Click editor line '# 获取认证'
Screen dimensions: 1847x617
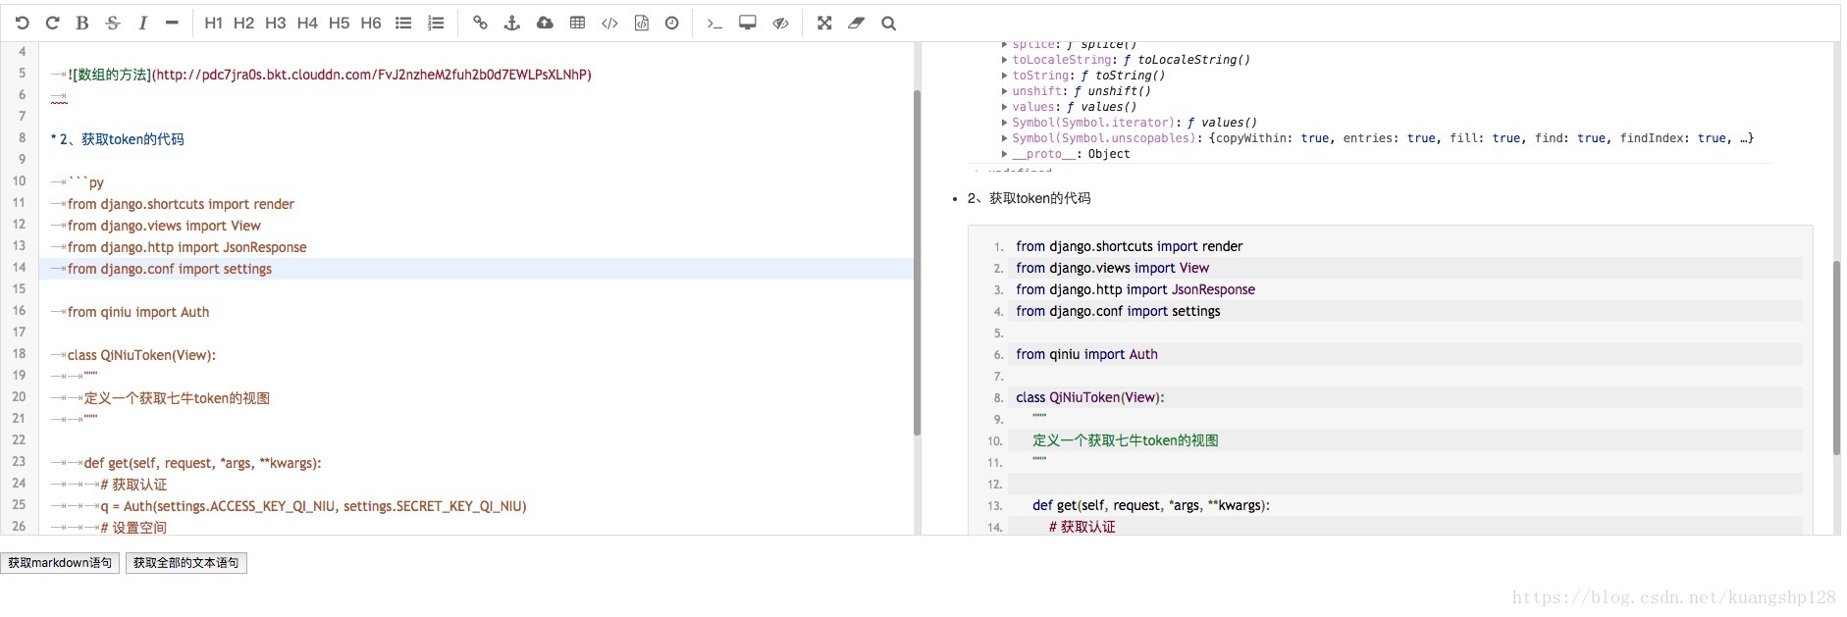(133, 485)
